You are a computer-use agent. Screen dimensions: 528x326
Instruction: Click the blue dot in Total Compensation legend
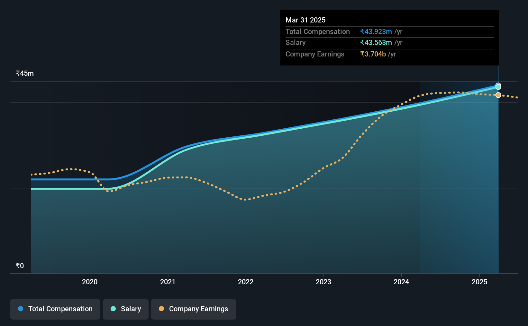21,309
